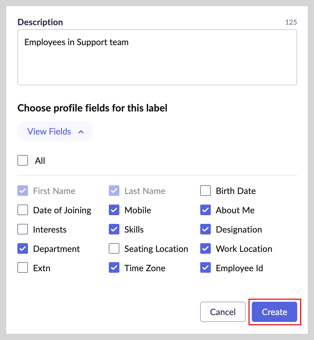This screenshot has height=340, width=314.
Task: Check the All checkbox
Action: (x=23, y=161)
